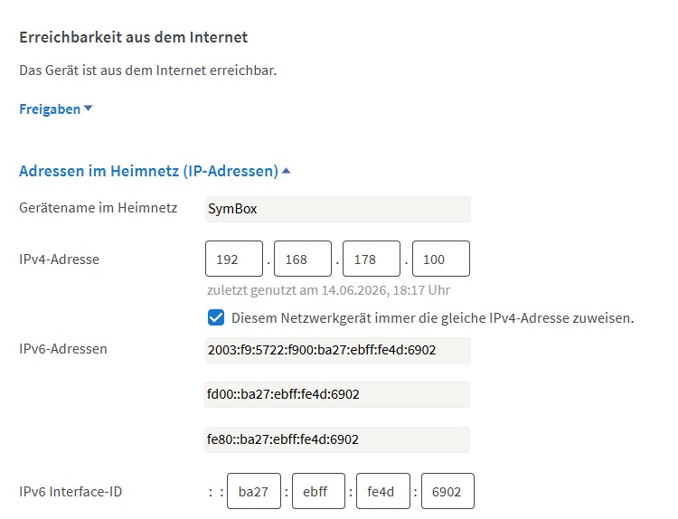Click the fe80:: IPv6 address field
The width and height of the screenshot is (678, 519).
pos(337,439)
